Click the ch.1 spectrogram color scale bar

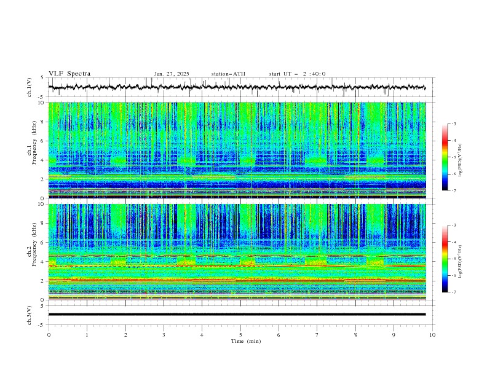point(445,157)
